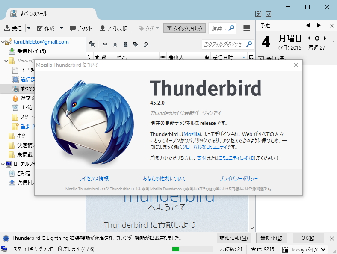The width and height of the screenshot is (337, 254).
Task: Toggle the attachment filter paperclip icon
Action: [145, 44]
